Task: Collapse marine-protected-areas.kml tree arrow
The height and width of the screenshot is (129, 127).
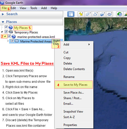Action: tap(5, 36)
